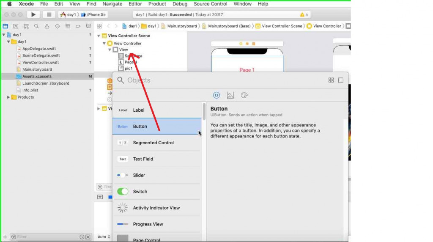433x242 pixels.
Task: Expand the Products folder
Action: pyautogui.click(x=8, y=97)
